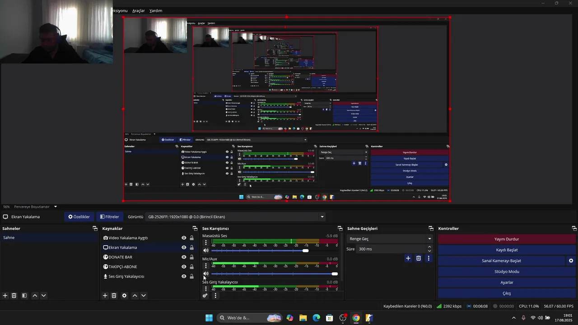The height and width of the screenshot is (325, 578).
Task: Click Kaydı Başlat to start recording
Action: pos(507,250)
